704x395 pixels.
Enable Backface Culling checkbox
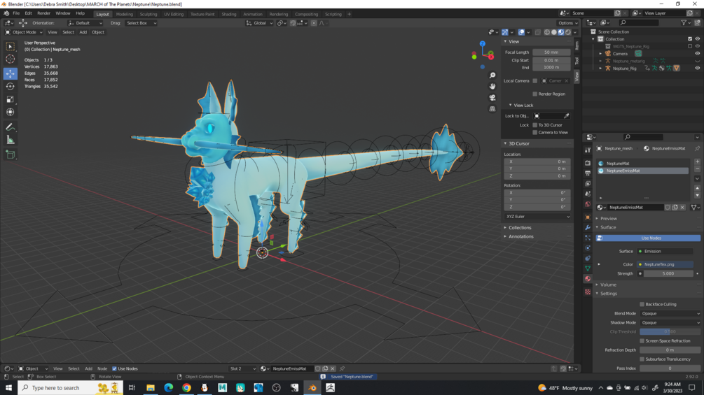coord(642,304)
